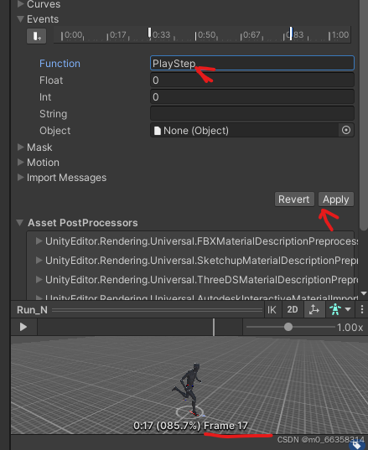Expand the Mask section

coord(20,147)
